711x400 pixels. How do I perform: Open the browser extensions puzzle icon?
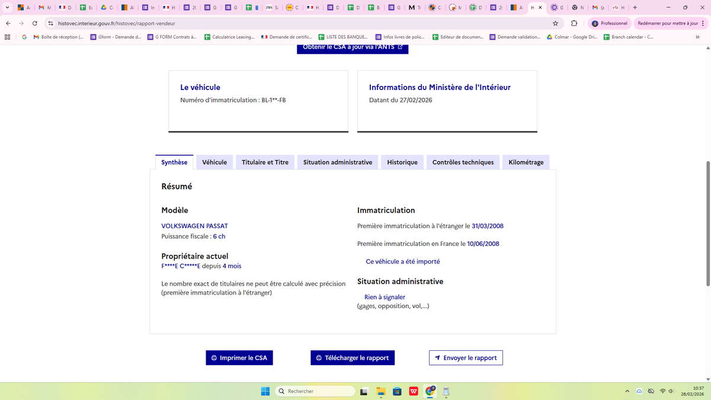pos(574,23)
